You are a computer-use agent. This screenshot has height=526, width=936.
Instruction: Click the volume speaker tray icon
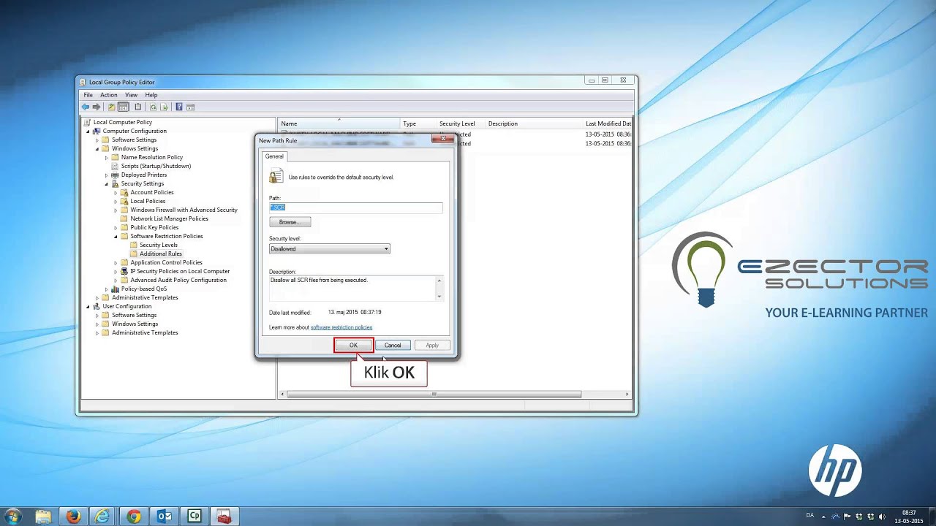point(882,517)
